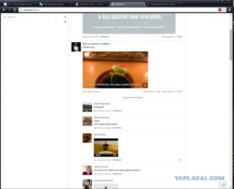Viewport: 234px width, 189px height.
Task: Click the 'Санта-Клаус.' post caption
Action: (89, 47)
